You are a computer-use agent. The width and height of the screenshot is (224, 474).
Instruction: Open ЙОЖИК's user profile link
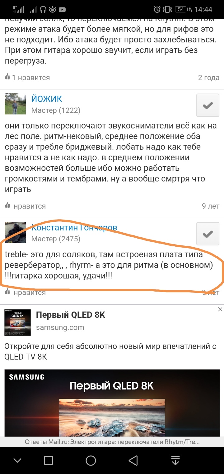click(x=47, y=99)
